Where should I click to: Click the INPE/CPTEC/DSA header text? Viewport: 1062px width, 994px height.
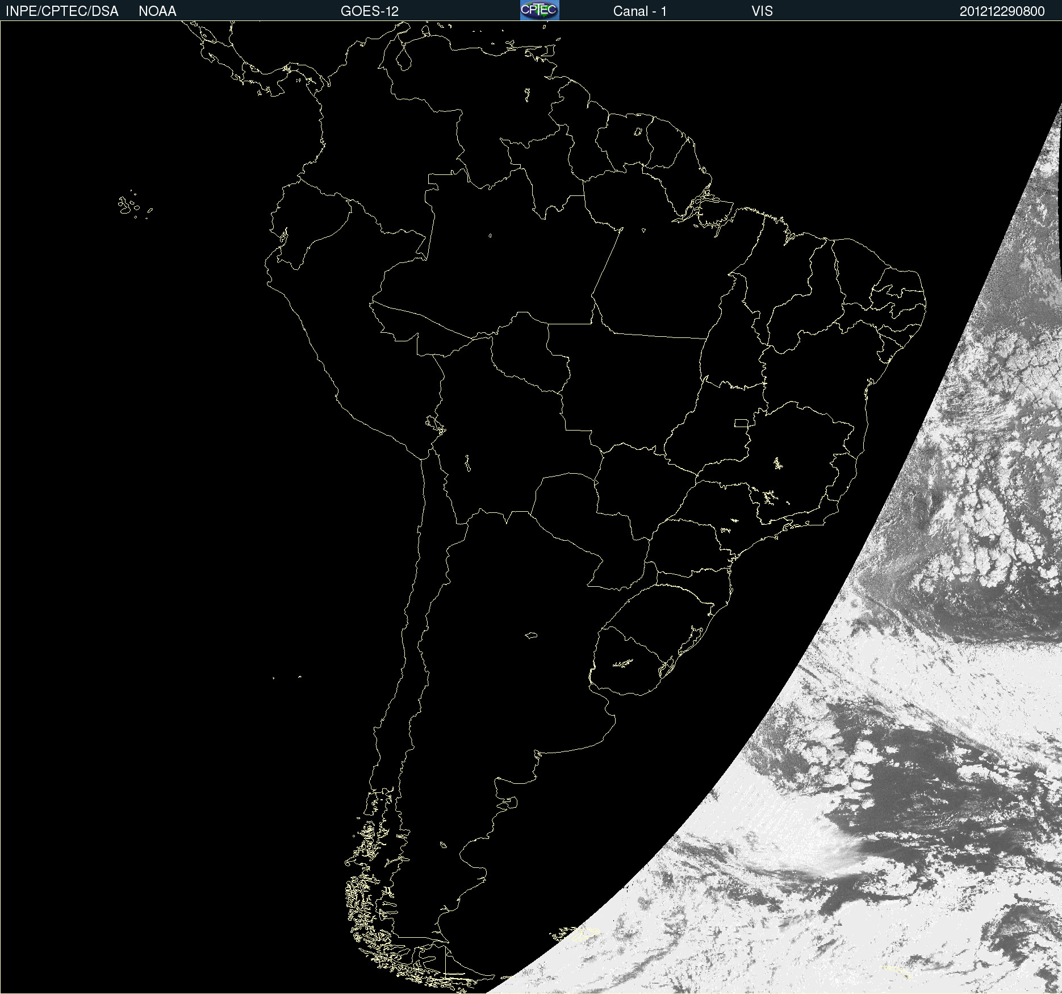coord(62,11)
